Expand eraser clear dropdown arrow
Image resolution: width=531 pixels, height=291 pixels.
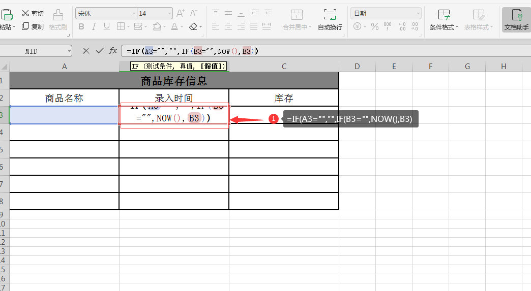tap(200, 27)
